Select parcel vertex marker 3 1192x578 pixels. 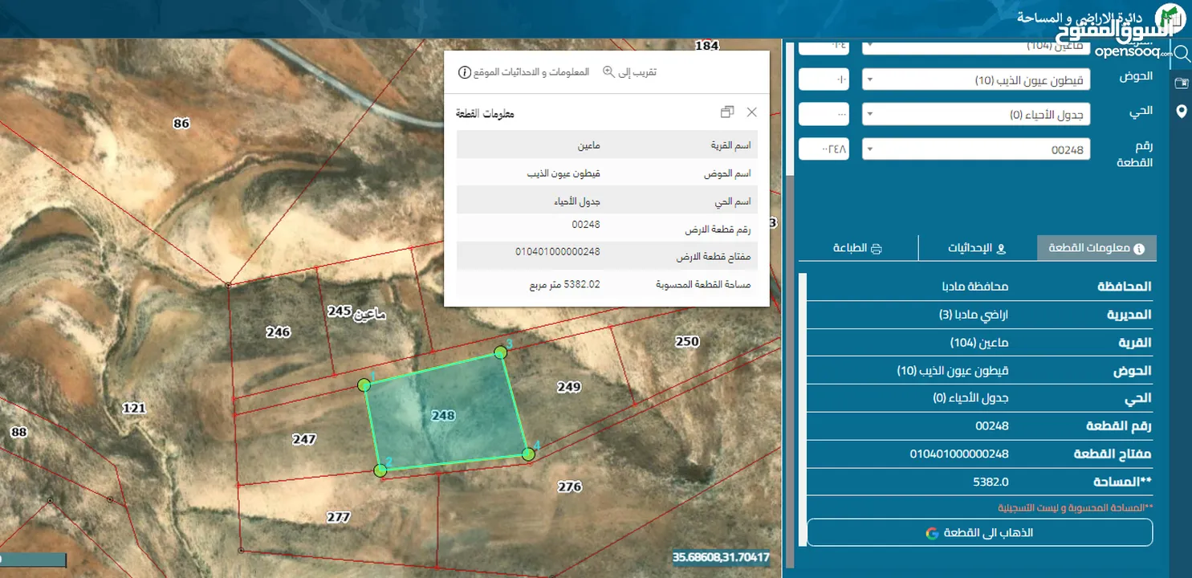coord(501,352)
